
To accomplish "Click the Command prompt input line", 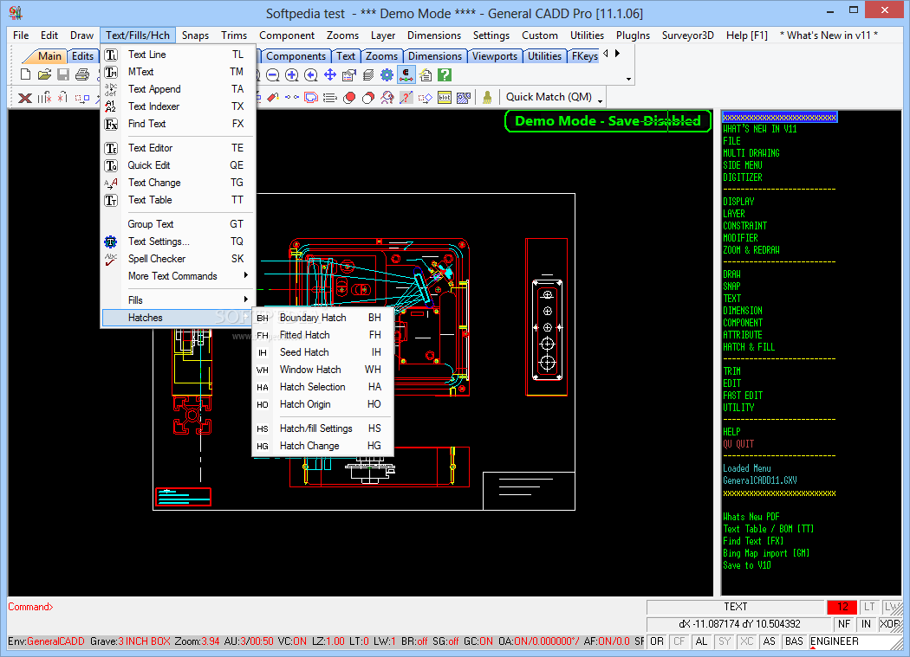I will click(x=325, y=607).
